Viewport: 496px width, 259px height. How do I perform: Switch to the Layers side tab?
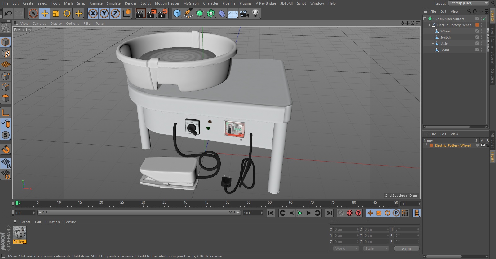click(492, 157)
